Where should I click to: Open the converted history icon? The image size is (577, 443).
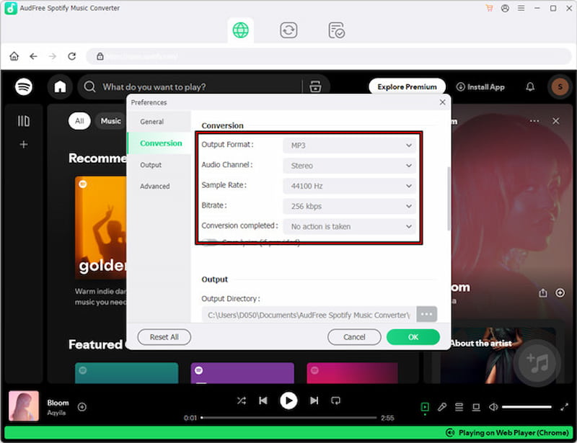coord(336,30)
